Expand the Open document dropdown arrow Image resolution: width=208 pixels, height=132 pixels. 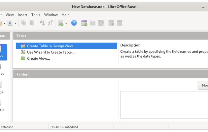pyautogui.click(x=4, y=23)
